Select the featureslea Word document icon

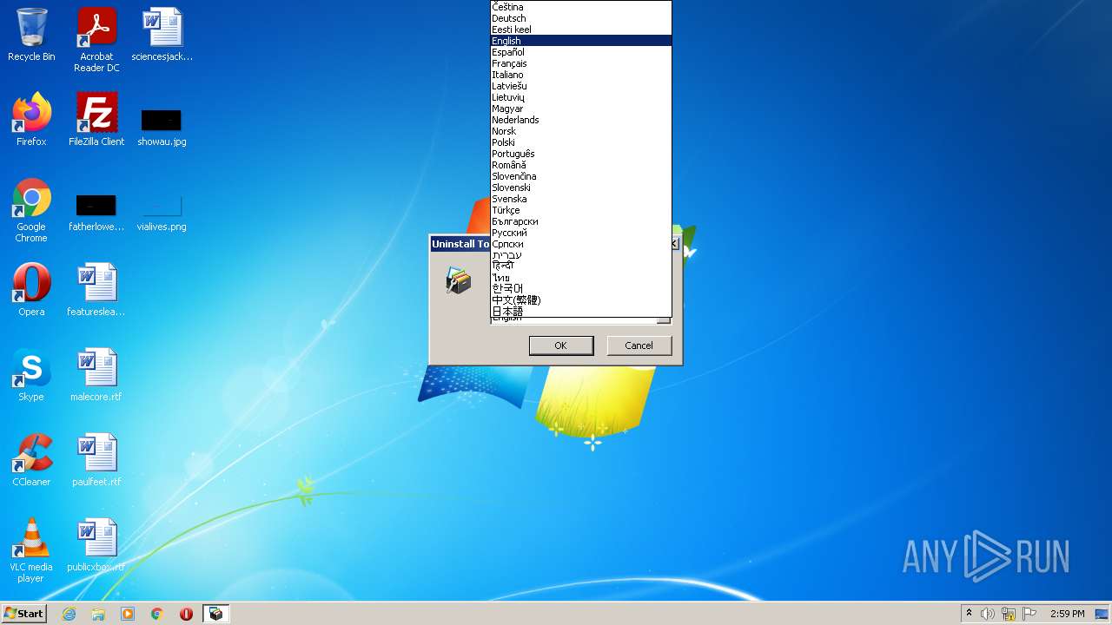tap(96, 289)
